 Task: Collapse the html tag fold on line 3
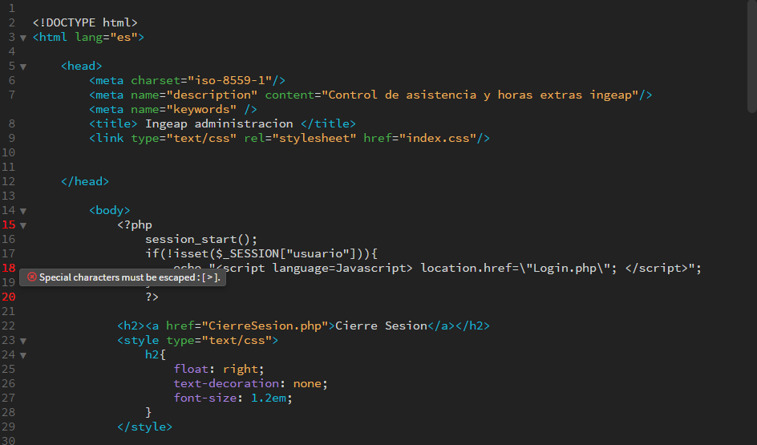(22, 38)
